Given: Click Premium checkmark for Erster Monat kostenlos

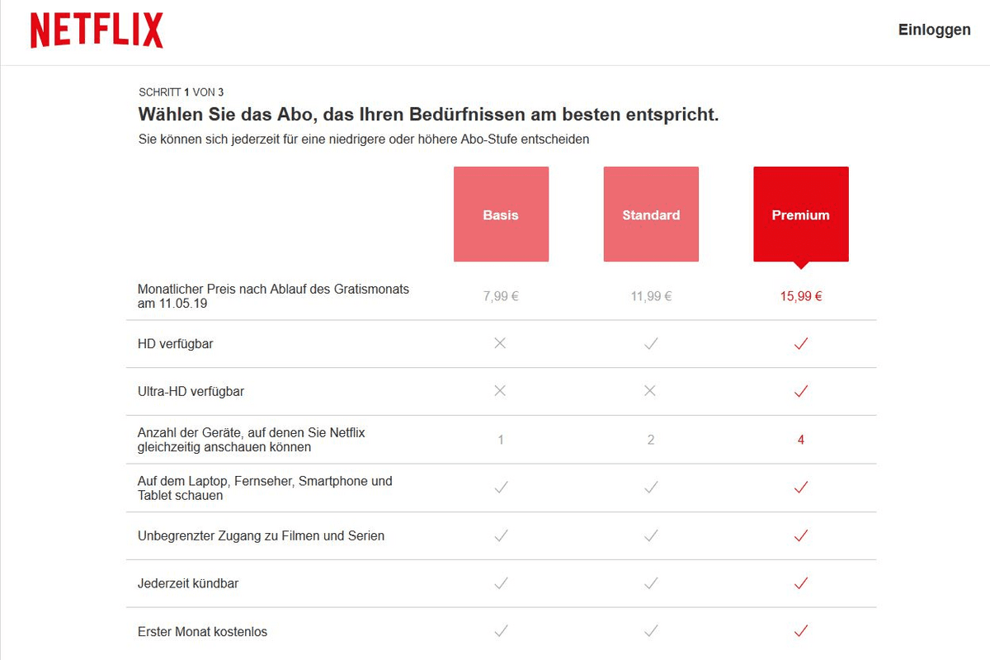Looking at the screenshot, I should point(800,631).
